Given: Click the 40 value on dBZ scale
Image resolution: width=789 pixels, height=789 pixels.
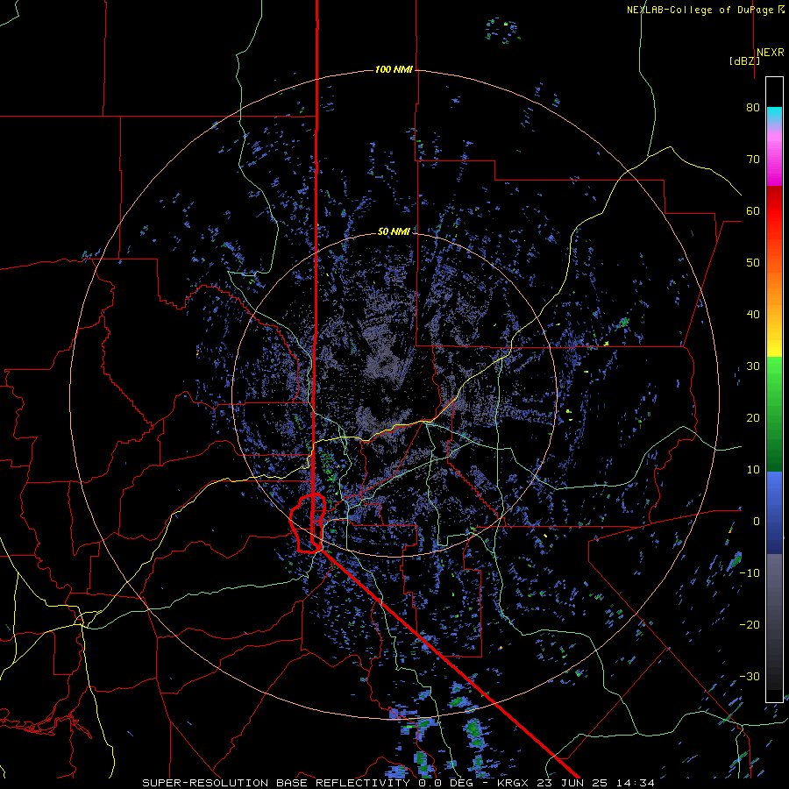Looking at the screenshot, I should 753,315.
